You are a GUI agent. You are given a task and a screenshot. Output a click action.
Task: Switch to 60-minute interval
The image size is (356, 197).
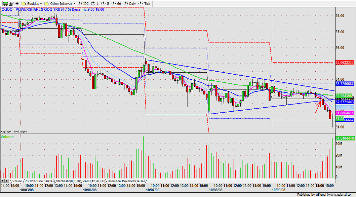(116, 4)
